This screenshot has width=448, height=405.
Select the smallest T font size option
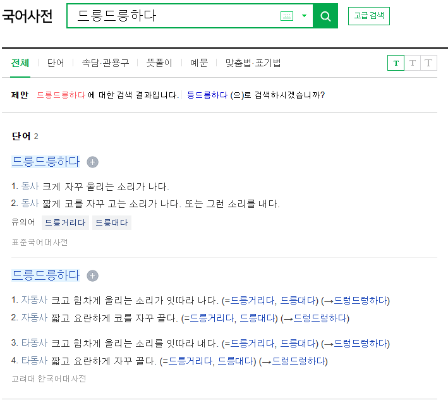396,63
